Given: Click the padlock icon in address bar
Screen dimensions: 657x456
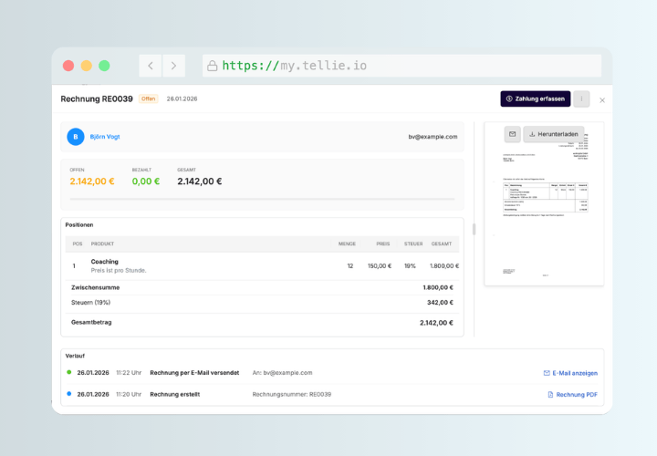Looking at the screenshot, I should point(212,66).
